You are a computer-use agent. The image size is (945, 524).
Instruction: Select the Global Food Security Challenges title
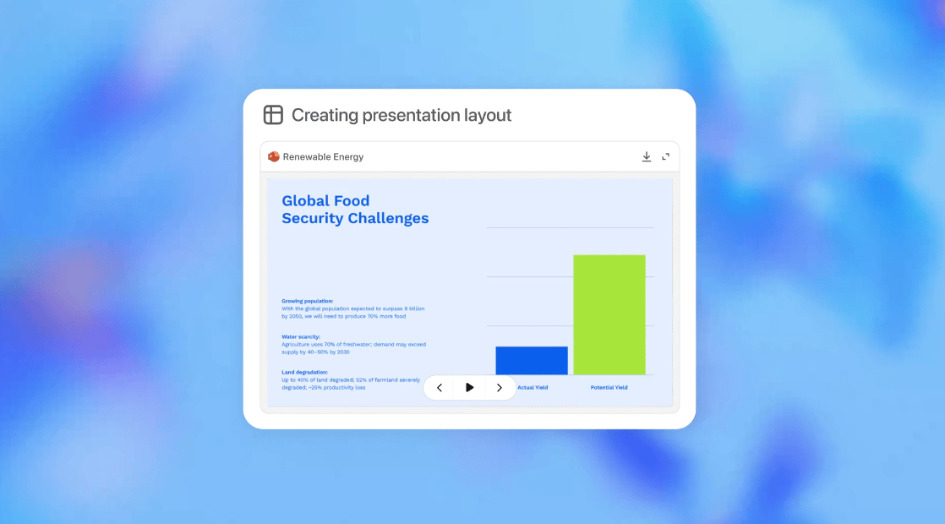[x=355, y=209]
